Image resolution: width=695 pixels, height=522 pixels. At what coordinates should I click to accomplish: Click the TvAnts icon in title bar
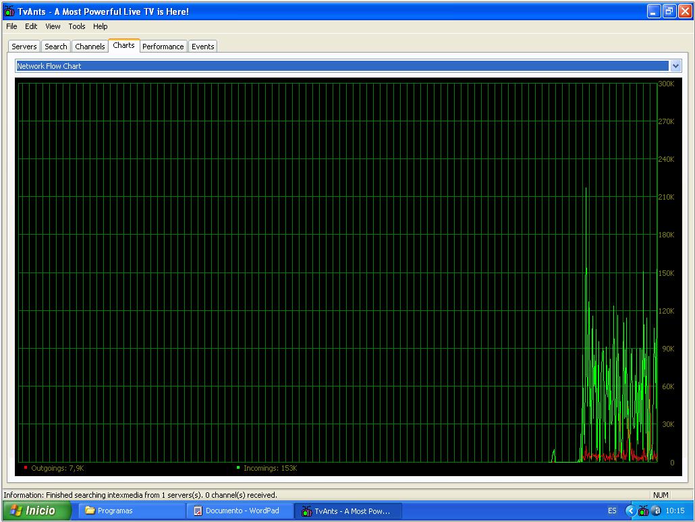tap(9, 11)
